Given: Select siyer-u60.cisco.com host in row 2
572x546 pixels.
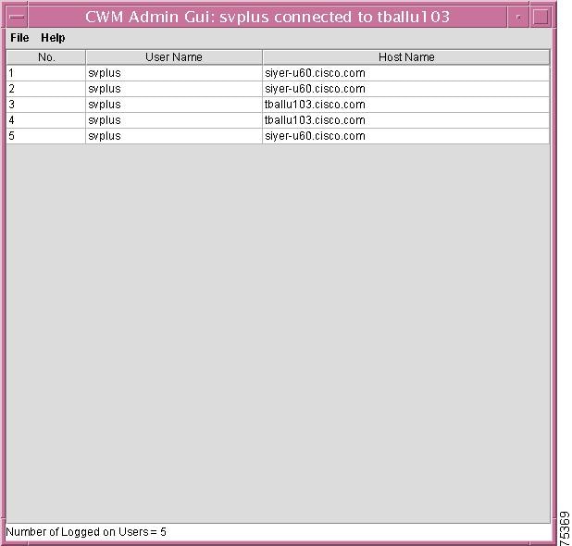Looking at the screenshot, I should pyautogui.click(x=406, y=89).
